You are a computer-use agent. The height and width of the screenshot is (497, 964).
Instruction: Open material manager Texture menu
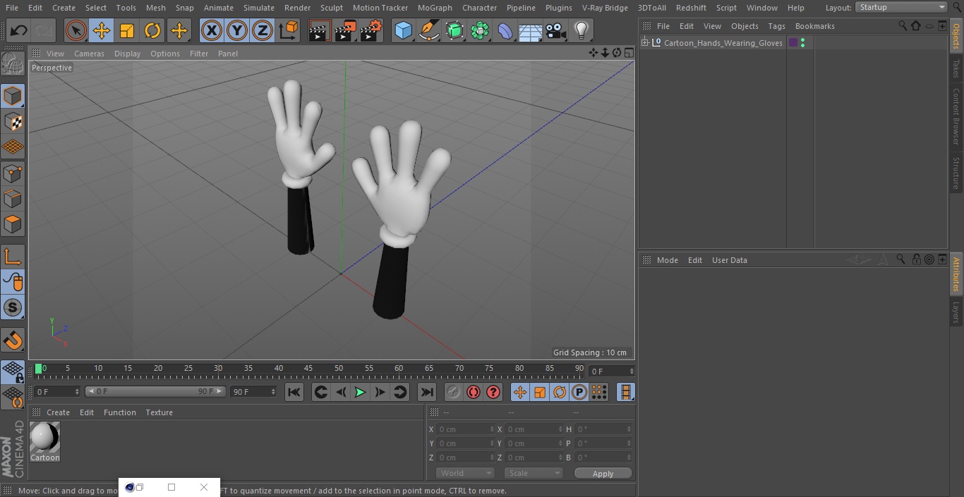point(159,412)
